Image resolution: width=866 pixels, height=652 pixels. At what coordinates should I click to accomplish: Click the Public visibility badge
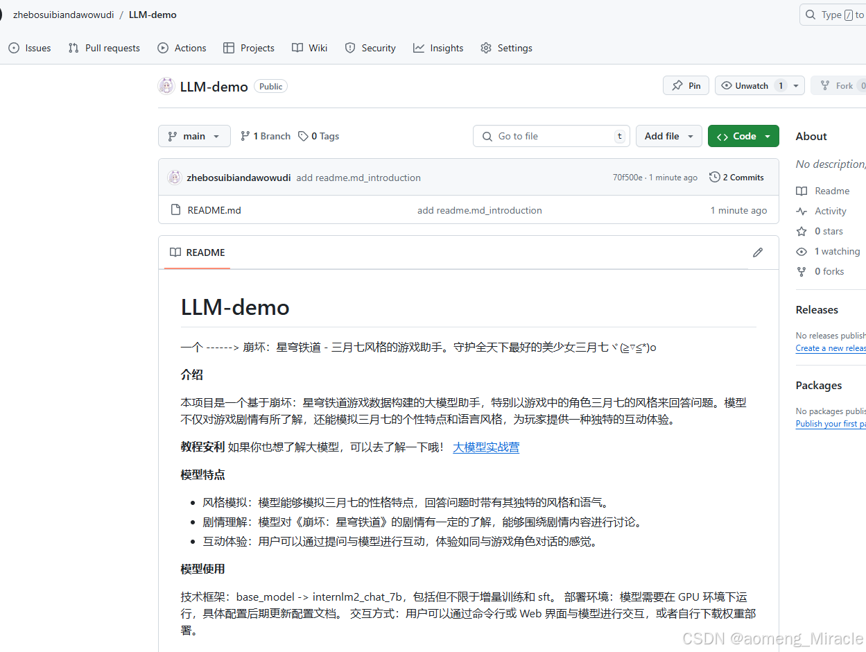pos(271,87)
